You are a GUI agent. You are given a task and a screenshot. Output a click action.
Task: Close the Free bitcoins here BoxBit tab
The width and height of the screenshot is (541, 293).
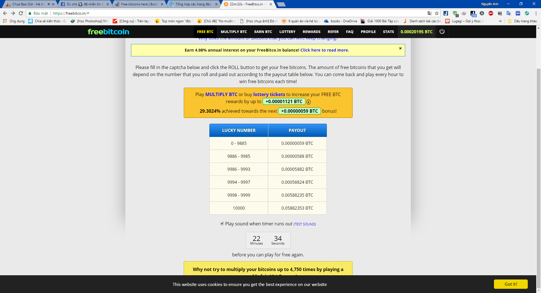(x=162, y=4)
